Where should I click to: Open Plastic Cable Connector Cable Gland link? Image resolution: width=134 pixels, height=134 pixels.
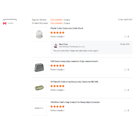pos(67,28)
